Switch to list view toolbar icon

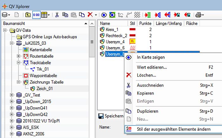[x=36, y=15]
